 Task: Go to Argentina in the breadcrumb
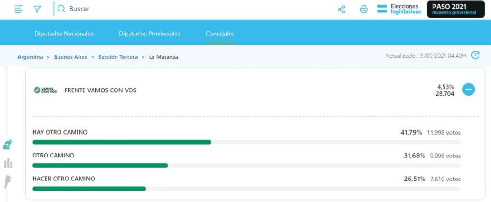30,57
